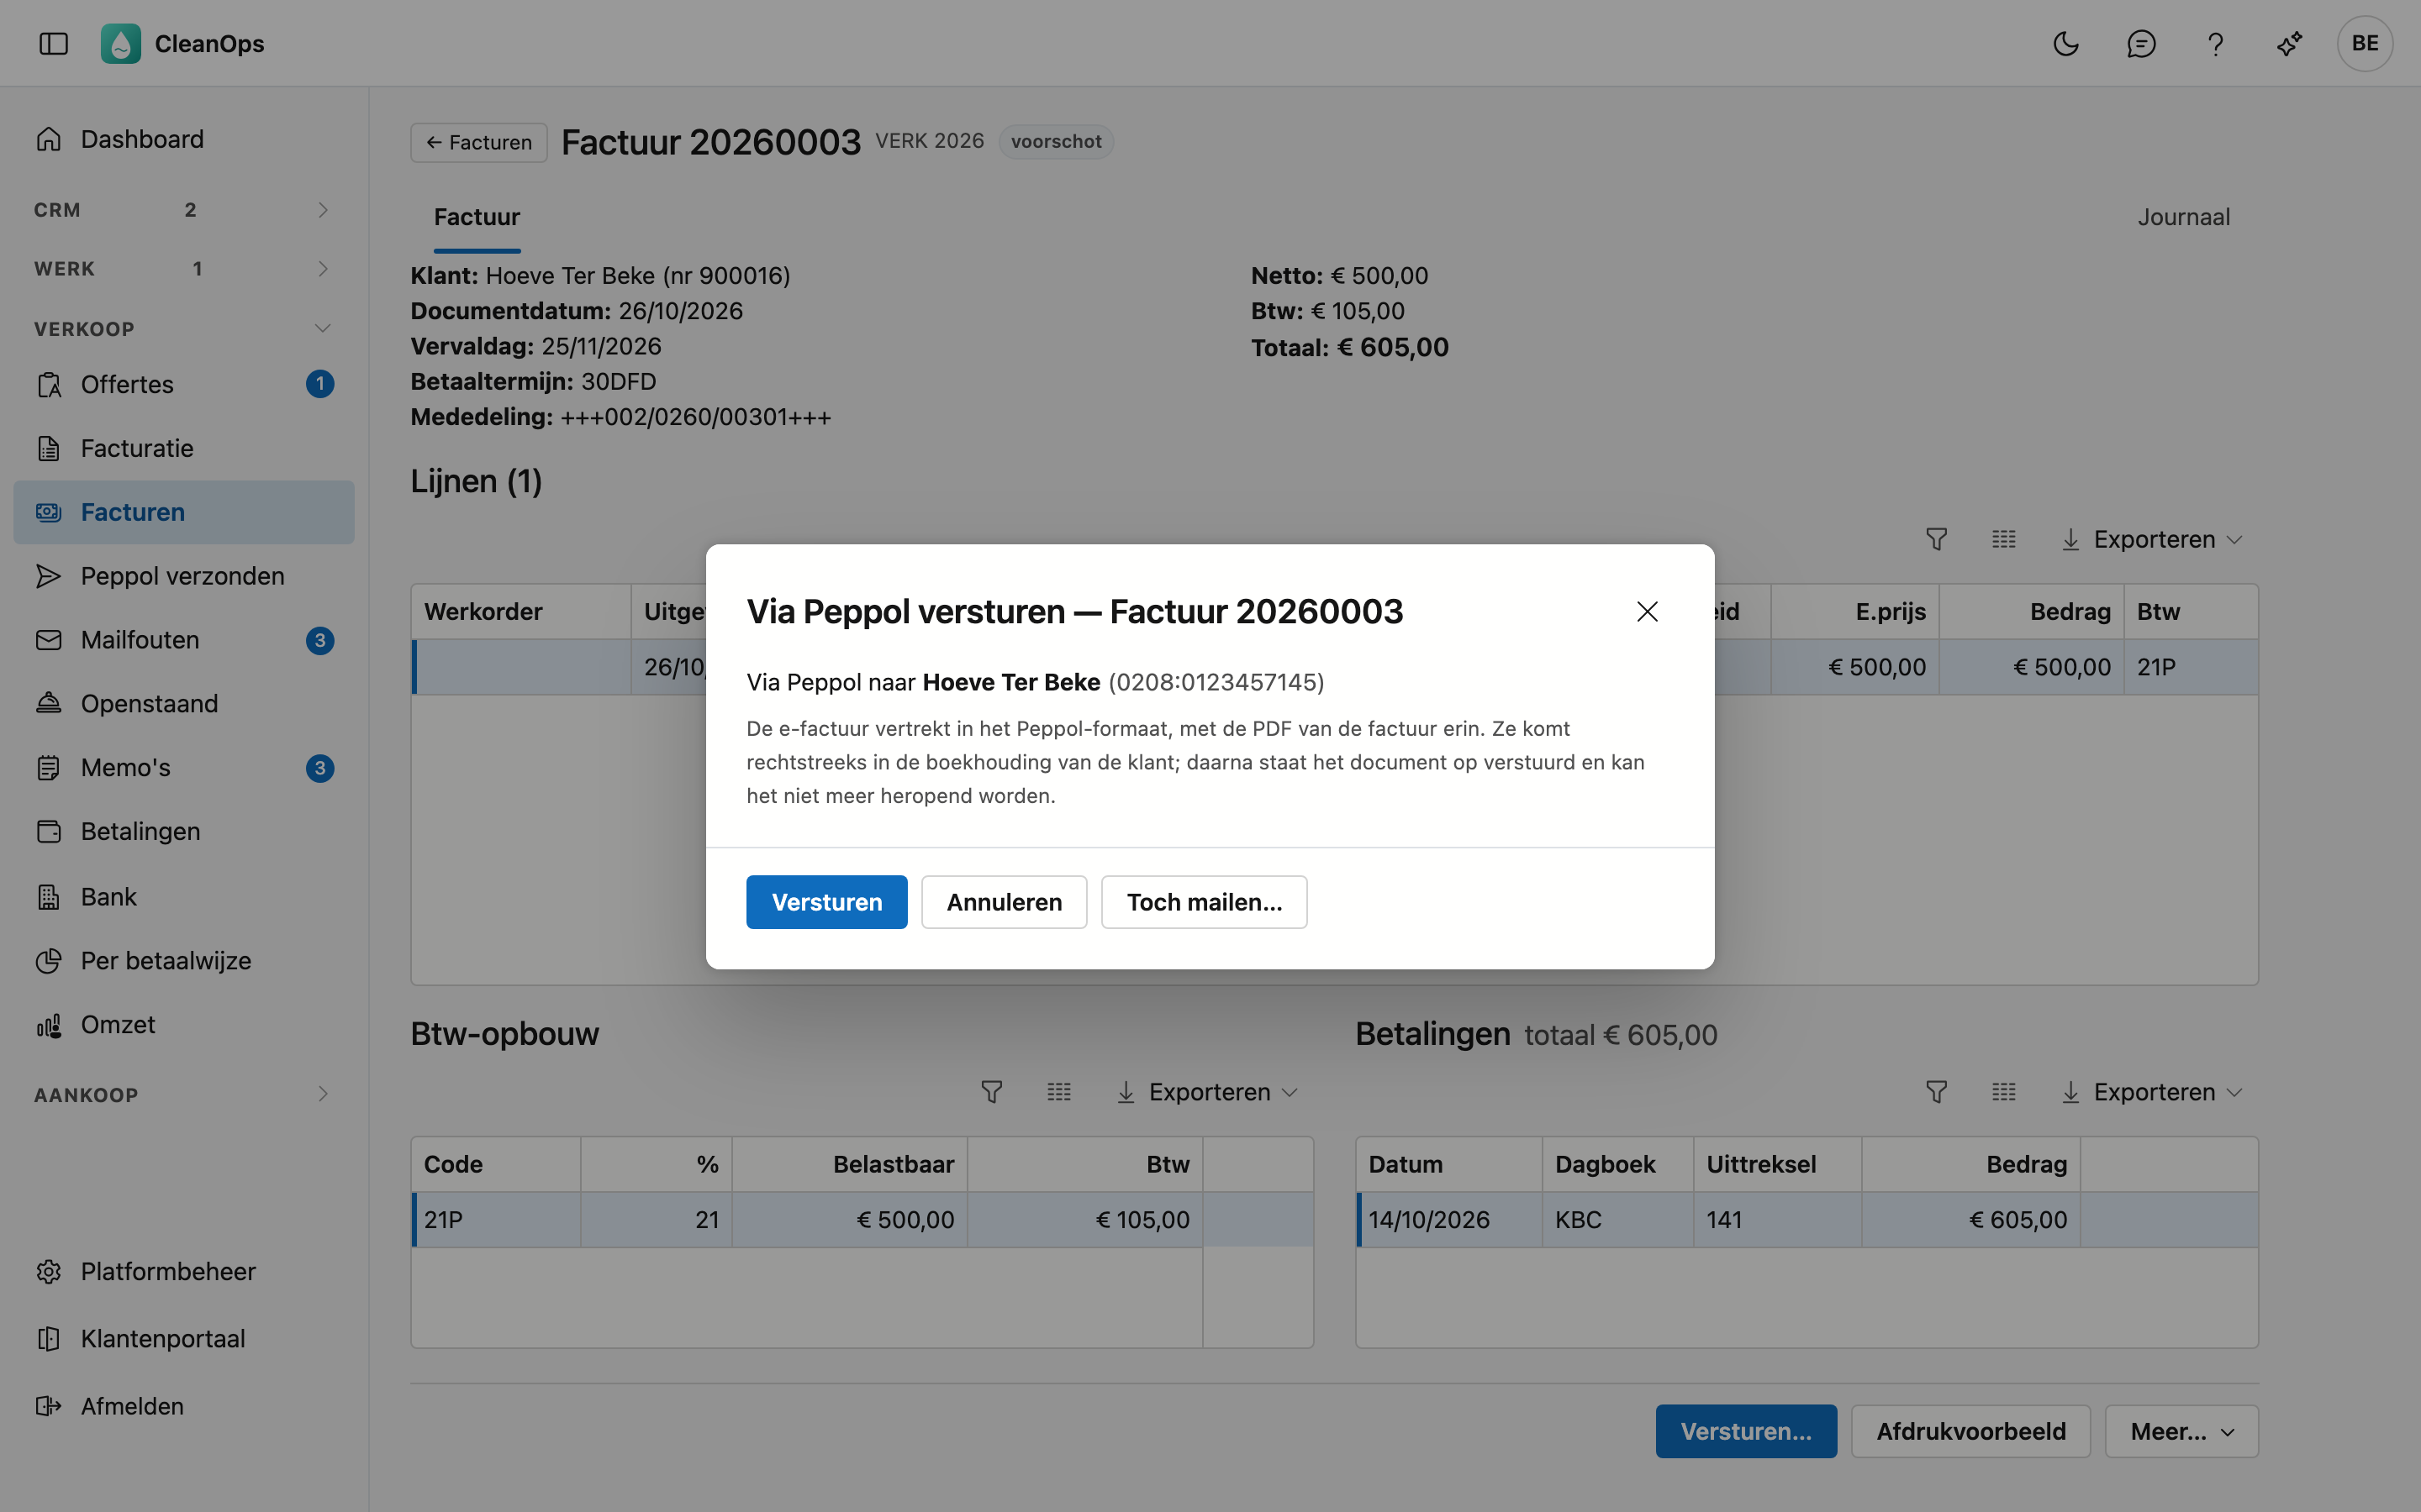The width and height of the screenshot is (2421, 1512).
Task: Open Platformbeheer settings
Action: pos(184,1272)
